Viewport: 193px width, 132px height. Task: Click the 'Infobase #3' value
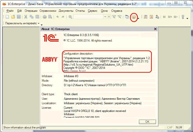coord(71,76)
